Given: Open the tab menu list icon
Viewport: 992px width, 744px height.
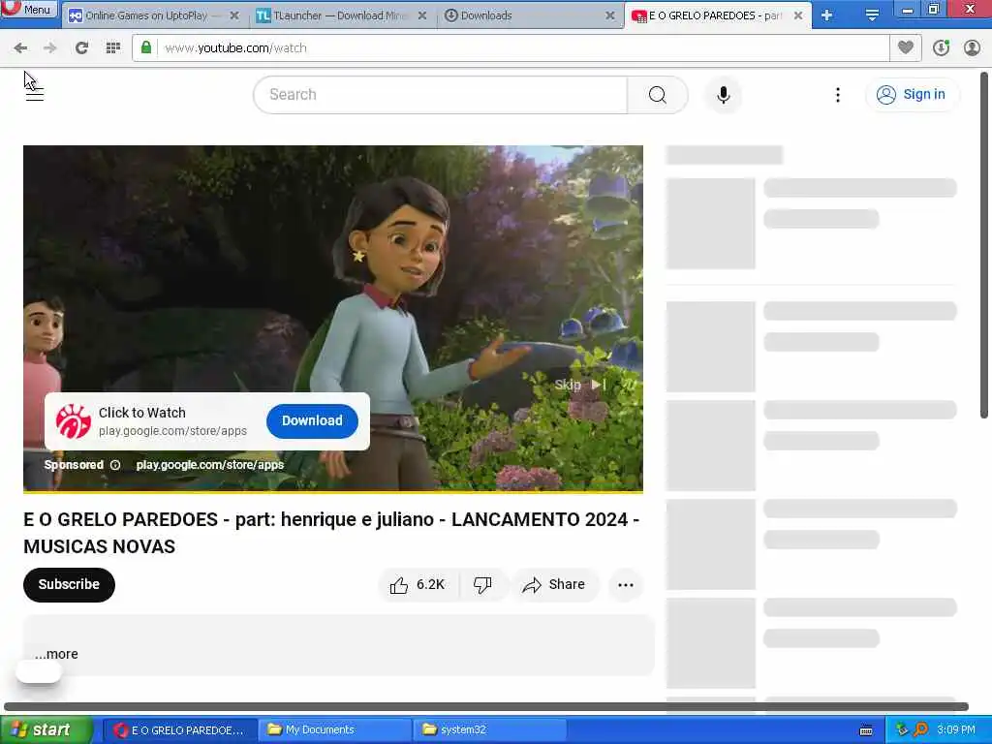Looking at the screenshot, I should (x=872, y=15).
